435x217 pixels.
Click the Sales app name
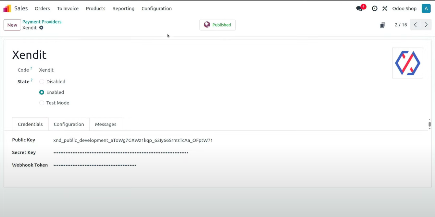(21, 8)
